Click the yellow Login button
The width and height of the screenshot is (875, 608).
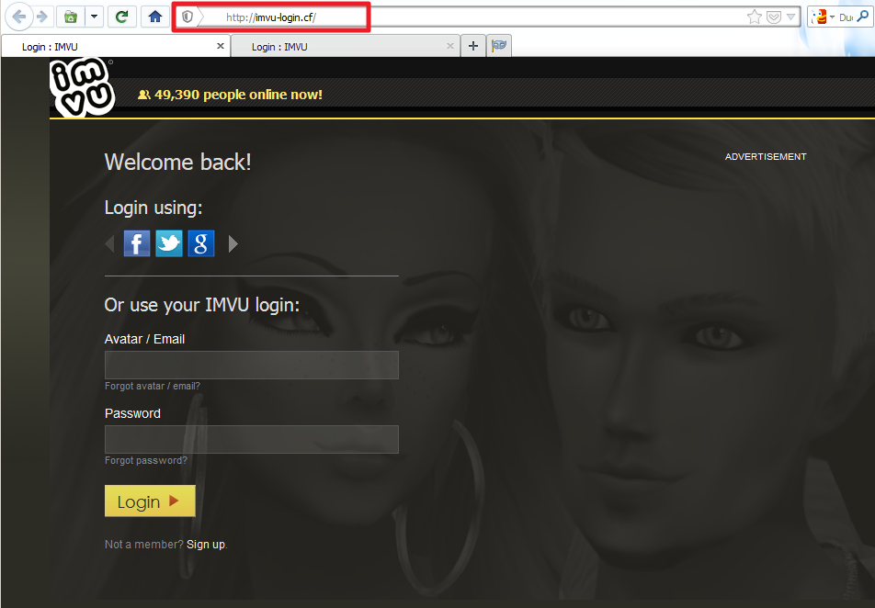[150, 501]
